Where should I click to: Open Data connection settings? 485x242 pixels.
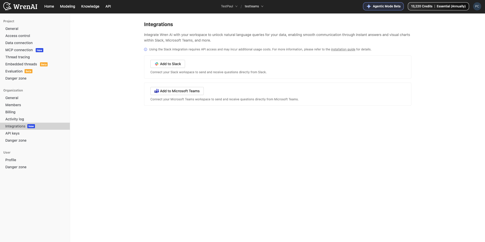35,43
